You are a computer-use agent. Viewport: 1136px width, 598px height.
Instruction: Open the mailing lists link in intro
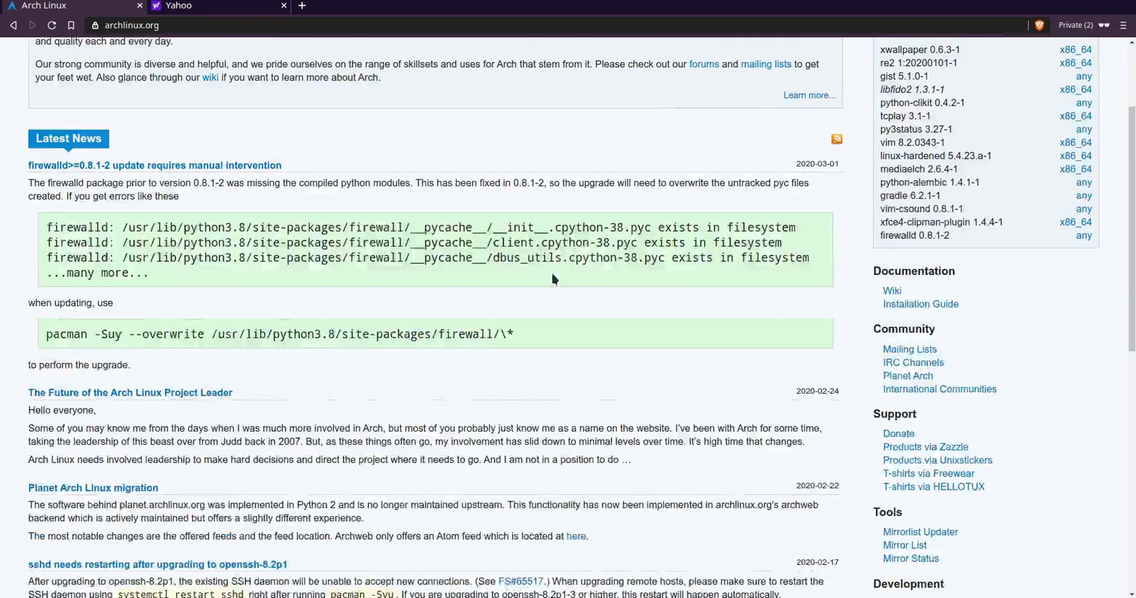(x=766, y=64)
